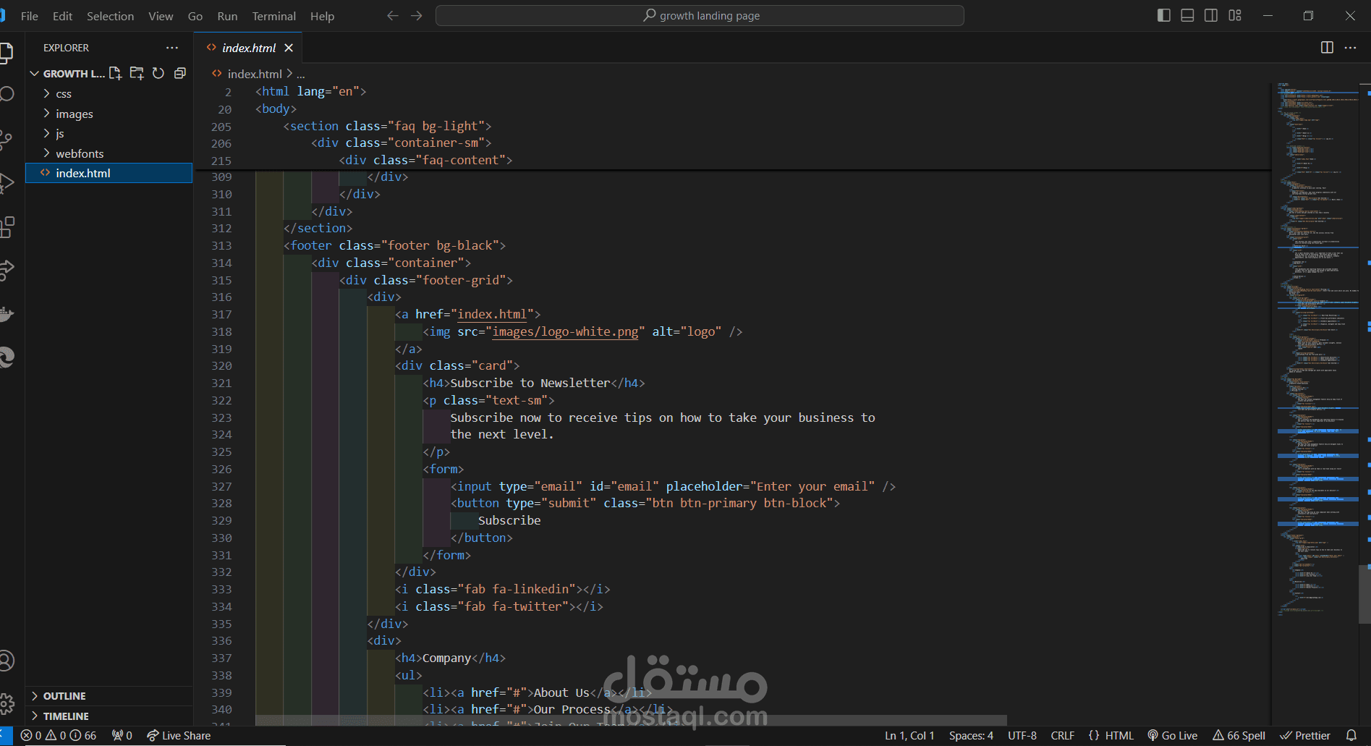Open the Source Control activity icon

[6, 140]
